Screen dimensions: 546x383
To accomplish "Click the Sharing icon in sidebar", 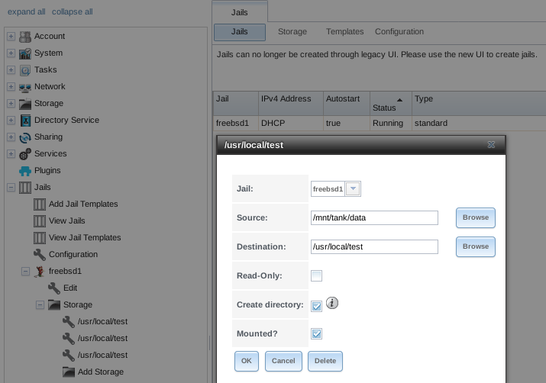I will tap(25, 137).
